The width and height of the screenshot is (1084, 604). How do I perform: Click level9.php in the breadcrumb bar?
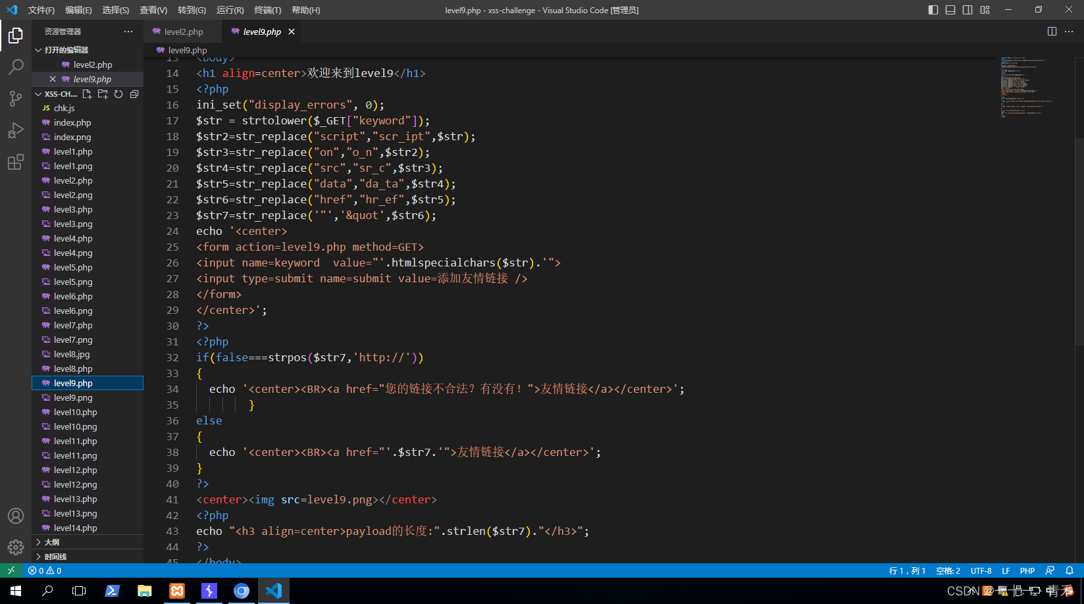188,50
